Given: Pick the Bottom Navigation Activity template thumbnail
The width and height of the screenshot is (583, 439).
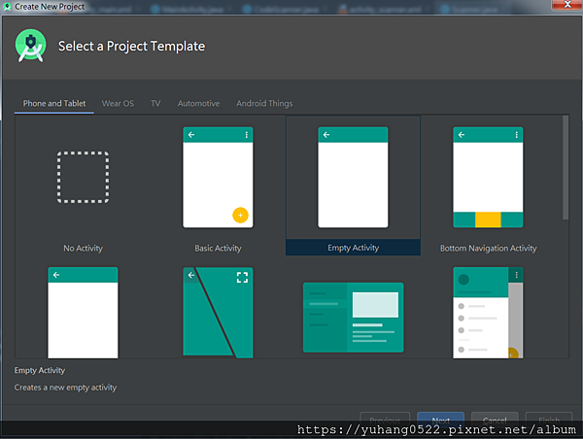Looking at the screenshot, I should coord(488,178).
